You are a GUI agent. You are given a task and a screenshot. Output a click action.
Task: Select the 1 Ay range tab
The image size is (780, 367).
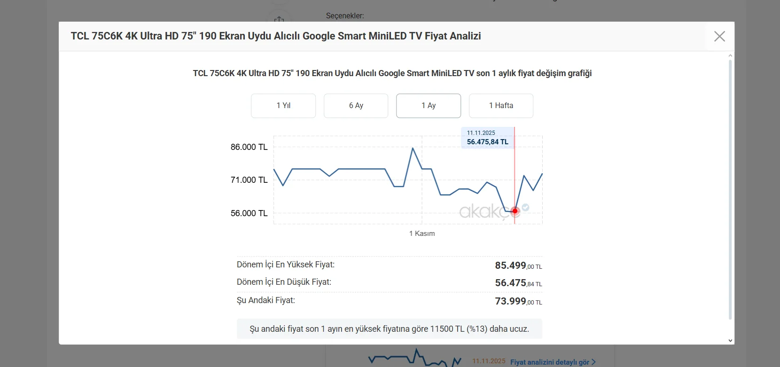point(429,106)
